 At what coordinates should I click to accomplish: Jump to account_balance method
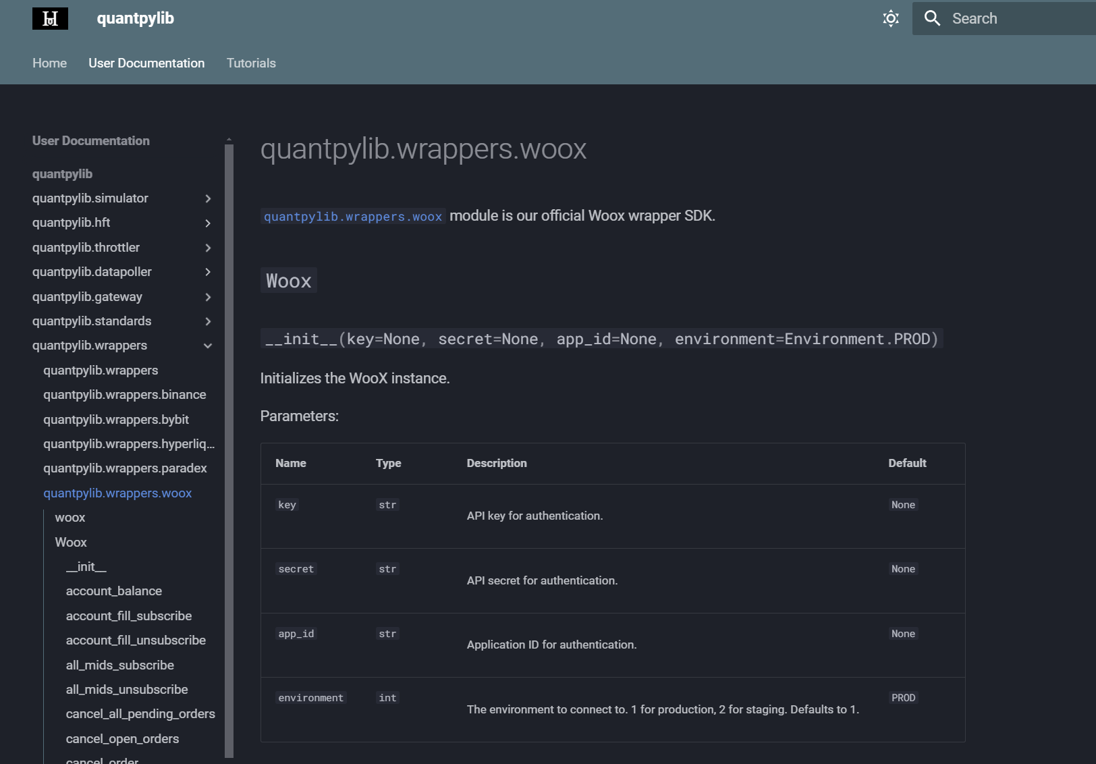pyautogui.click(x=114, y=591)
